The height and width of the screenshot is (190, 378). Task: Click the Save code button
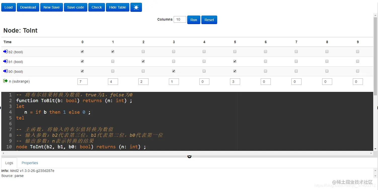point(75,7)
